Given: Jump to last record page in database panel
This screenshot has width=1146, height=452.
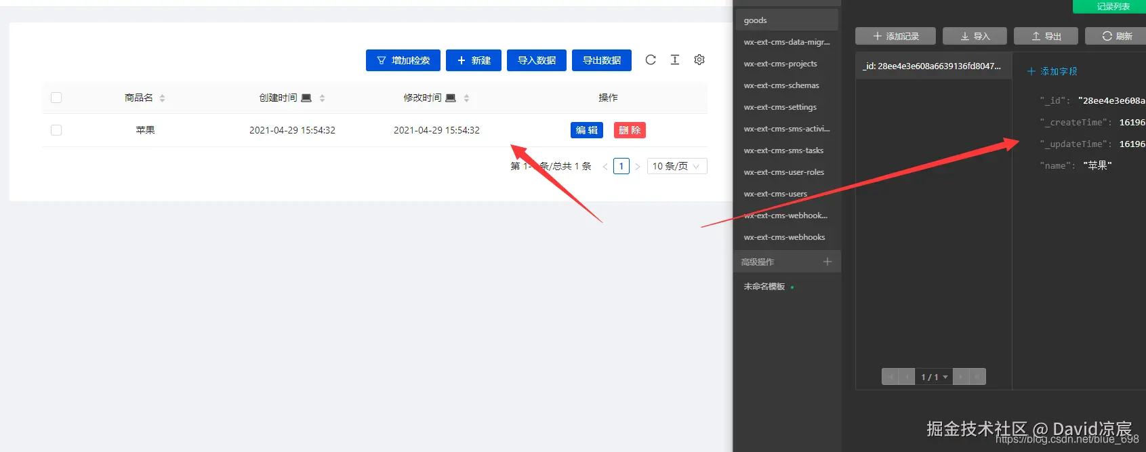Looking at the screenshot, I should point(977,377).
